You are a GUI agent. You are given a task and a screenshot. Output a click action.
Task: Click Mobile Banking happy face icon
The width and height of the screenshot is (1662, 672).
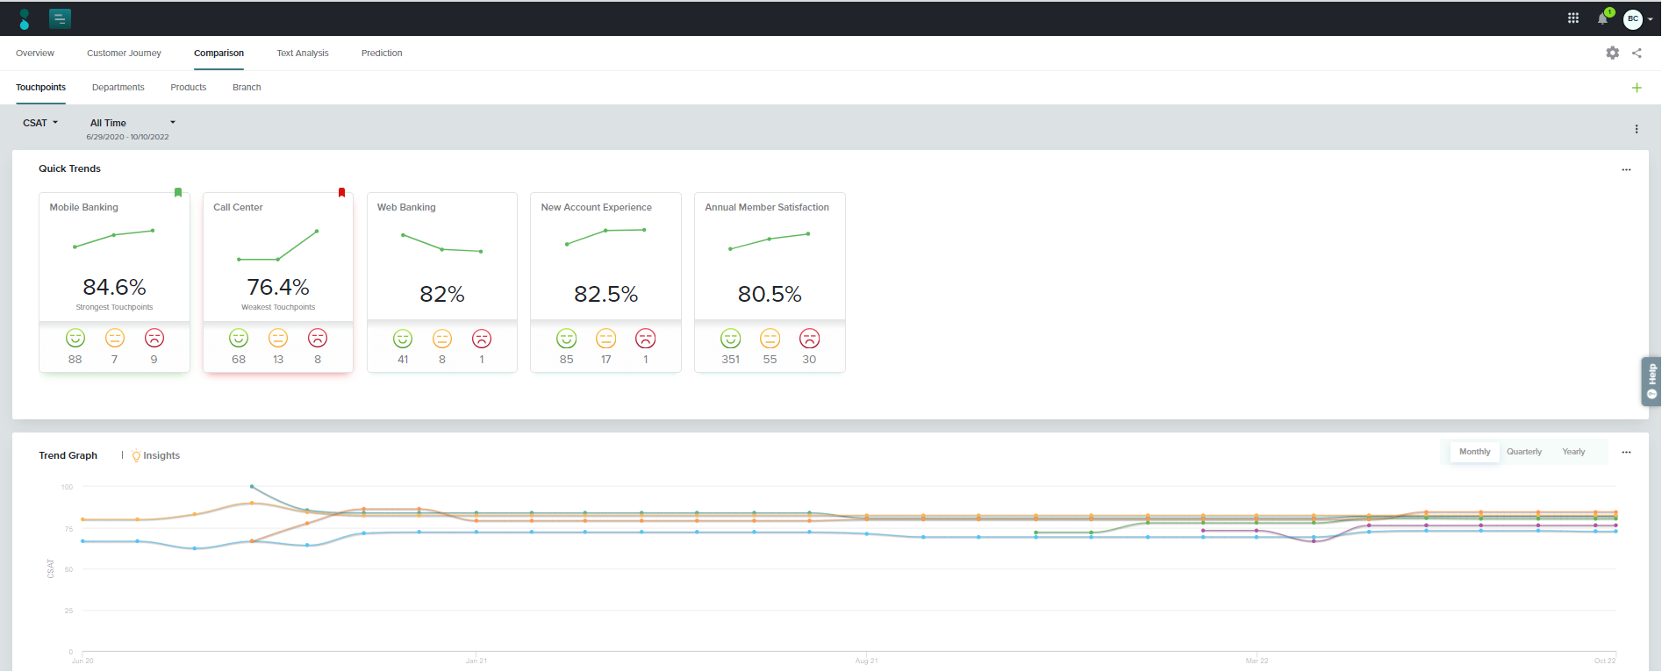coord(75,338)
